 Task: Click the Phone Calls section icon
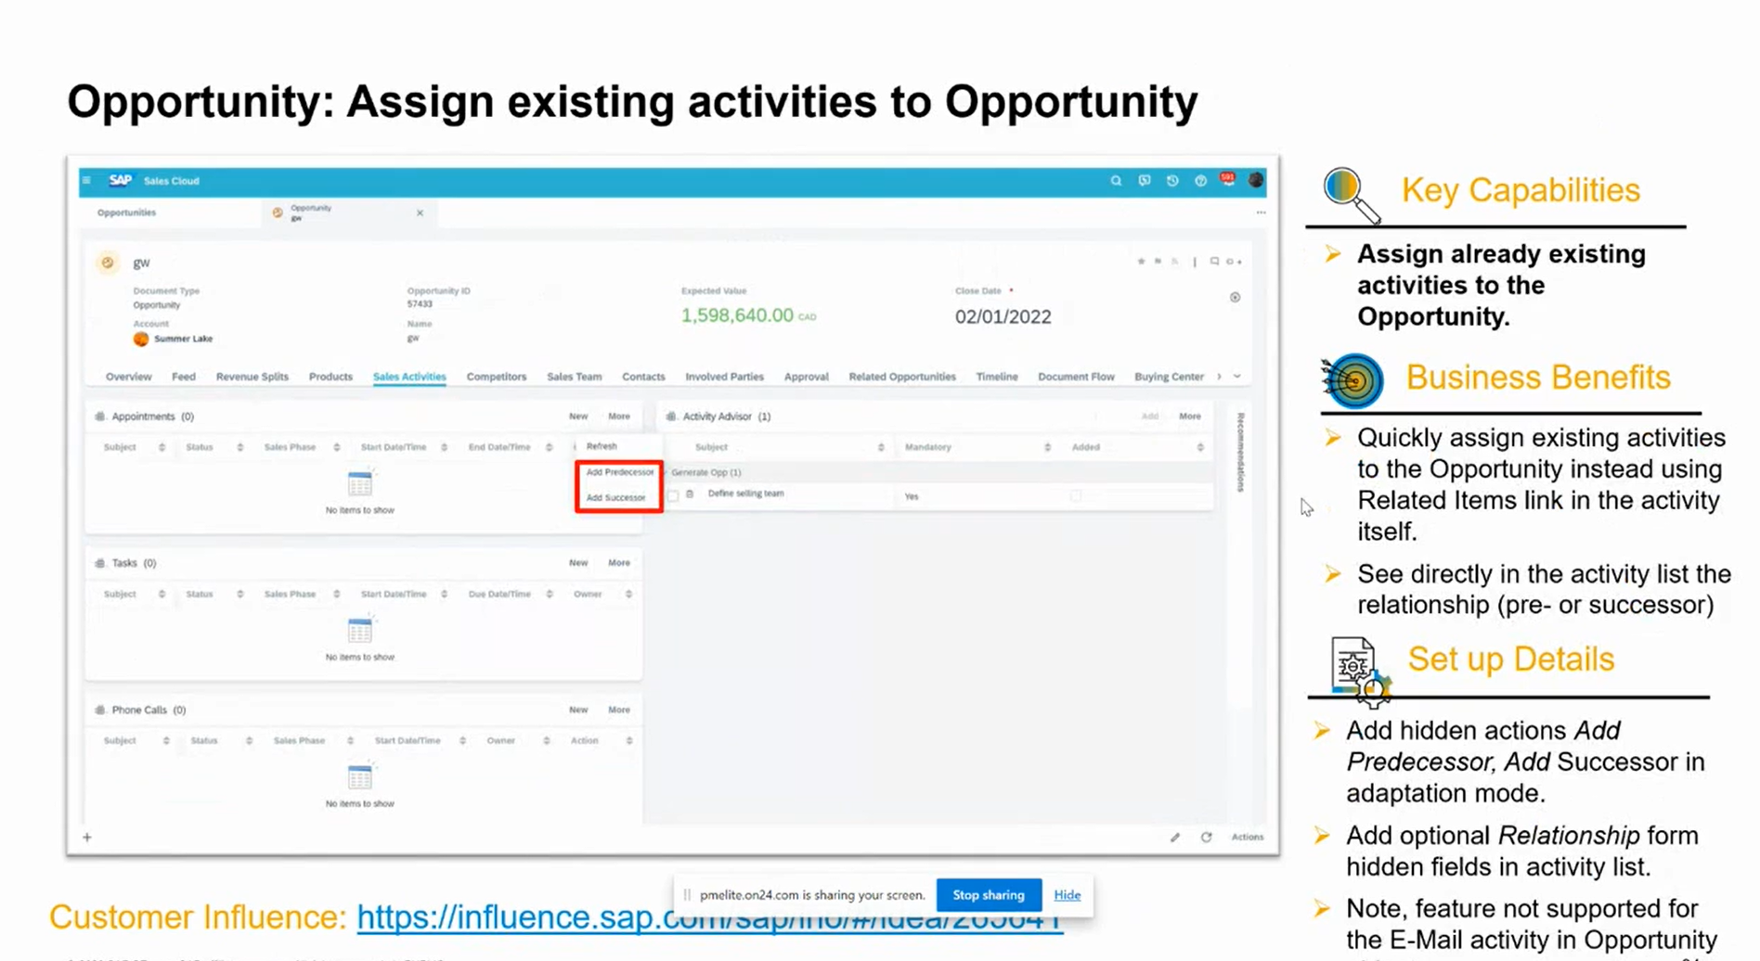pyautogui.click(x=100, y=710)
